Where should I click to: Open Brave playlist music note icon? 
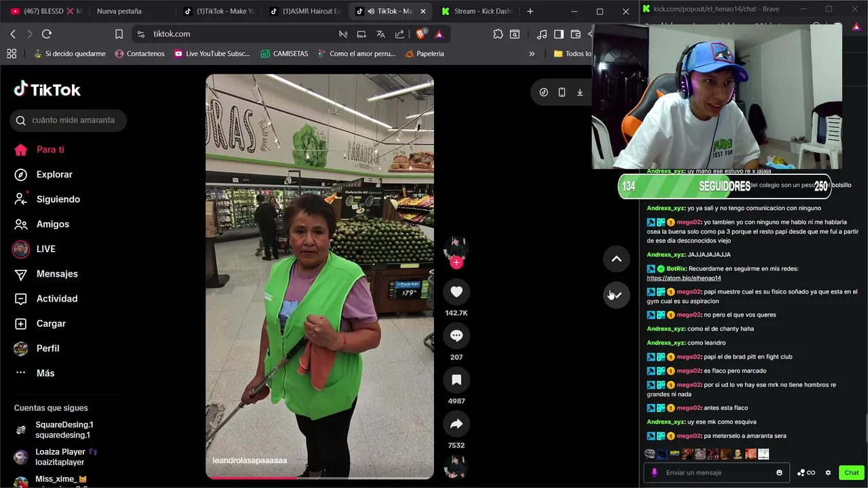[x=541, y=34]
